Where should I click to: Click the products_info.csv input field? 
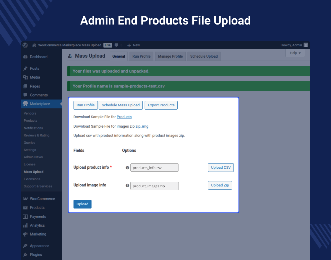155,168
